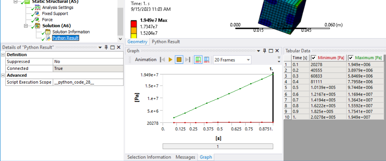Click Time value 0.5 in table
This screenshot has width=386, height=161.
(x=300, y=88)
